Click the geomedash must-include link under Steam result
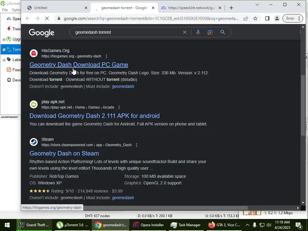 point(123,198)
